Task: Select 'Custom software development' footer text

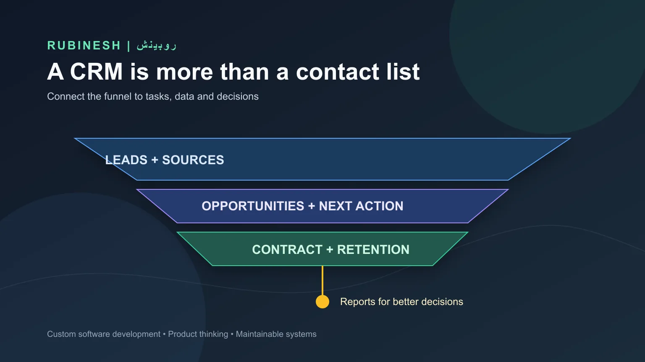Action: [104, 334]
